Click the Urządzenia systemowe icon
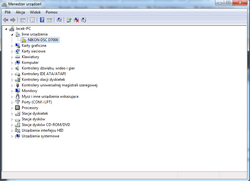The width and height of the screenshot is (250, 181). [18, 136]
